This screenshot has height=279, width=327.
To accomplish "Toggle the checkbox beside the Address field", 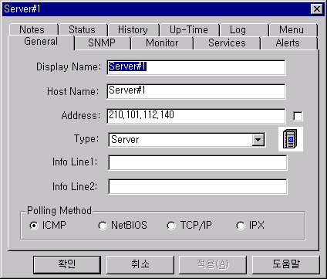I will coord(298,116).
